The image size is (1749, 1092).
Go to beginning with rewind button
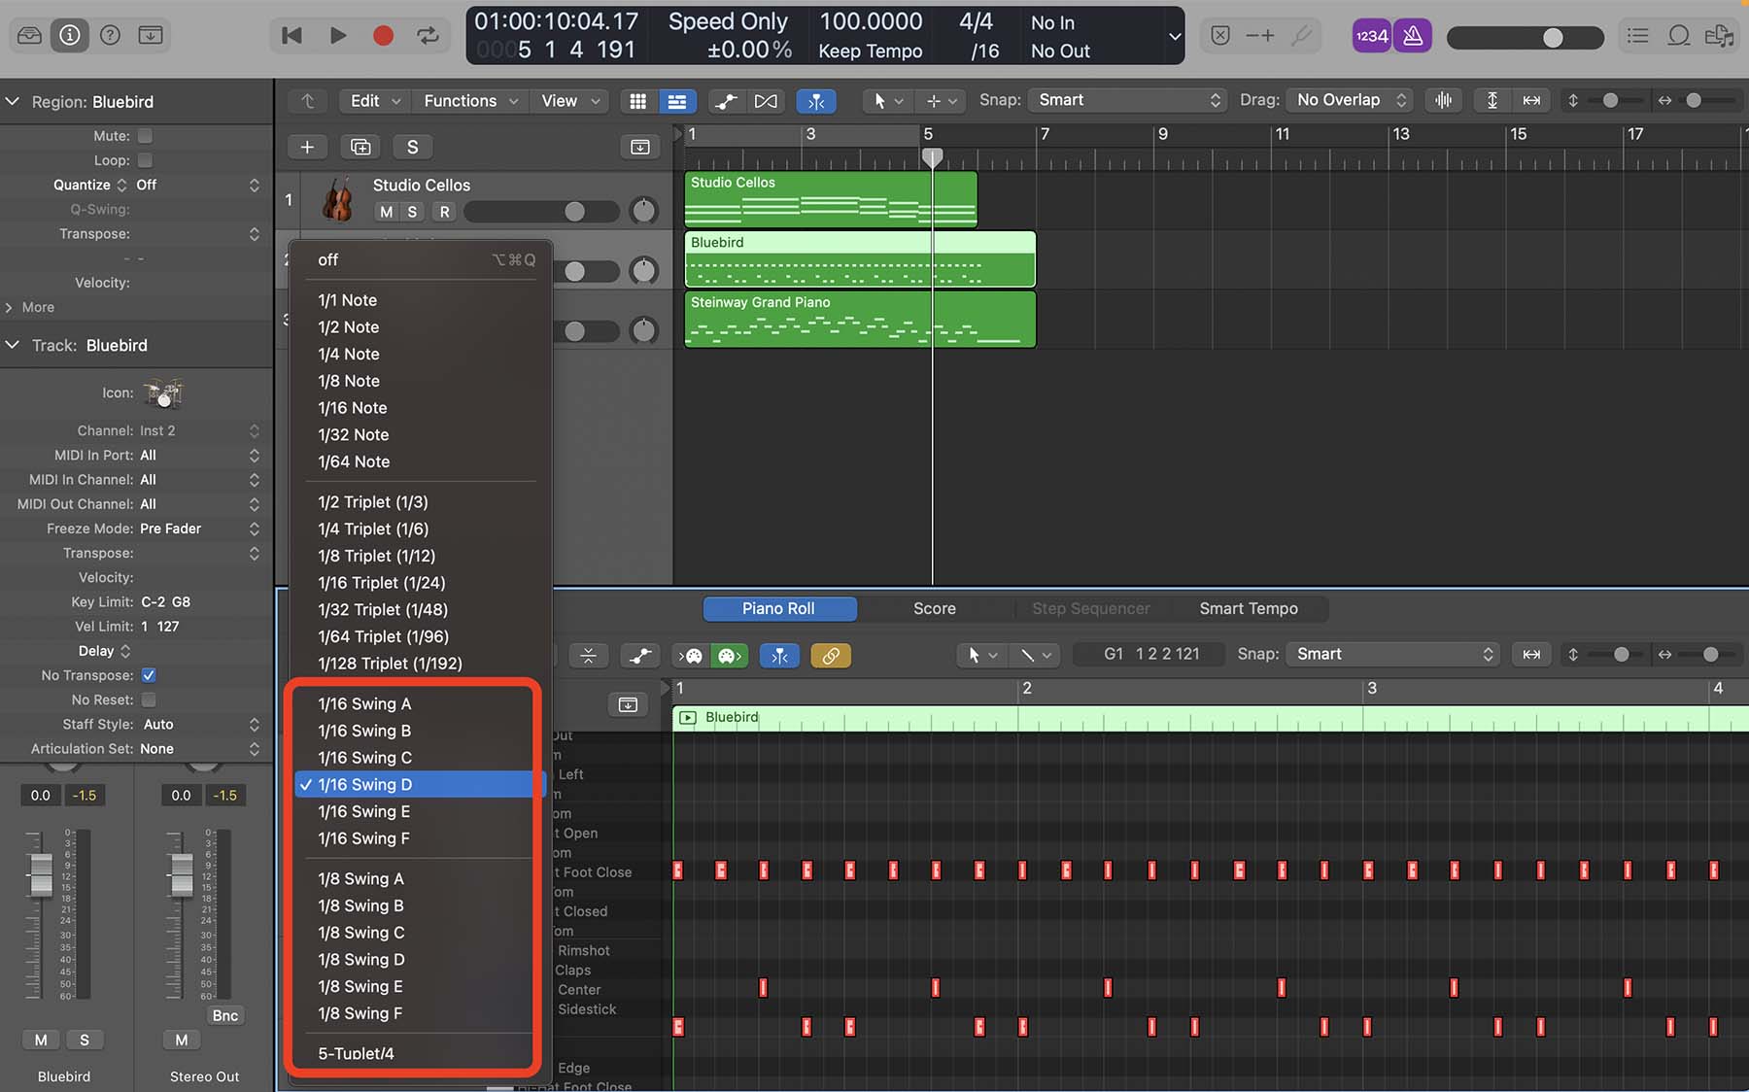[291, 36]
